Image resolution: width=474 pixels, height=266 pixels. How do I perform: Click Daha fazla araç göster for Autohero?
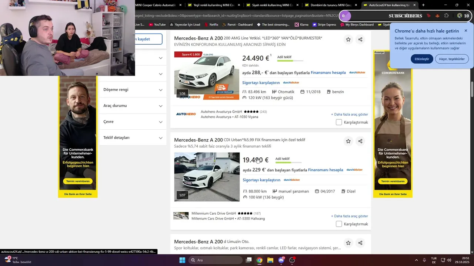[350, 115]
